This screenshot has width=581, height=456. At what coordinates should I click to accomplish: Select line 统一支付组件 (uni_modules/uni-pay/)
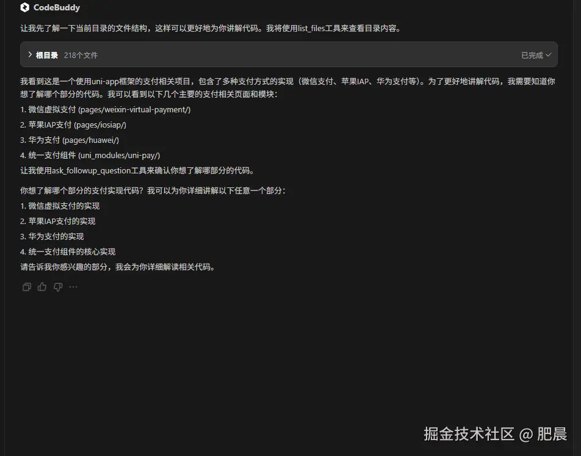(90, 155)
